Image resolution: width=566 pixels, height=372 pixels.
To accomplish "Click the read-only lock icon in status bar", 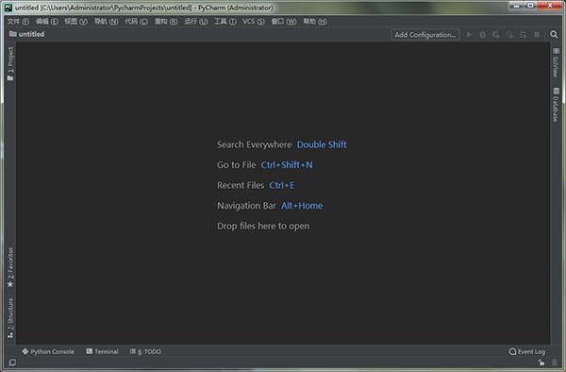I will click(x=541, y=363).
